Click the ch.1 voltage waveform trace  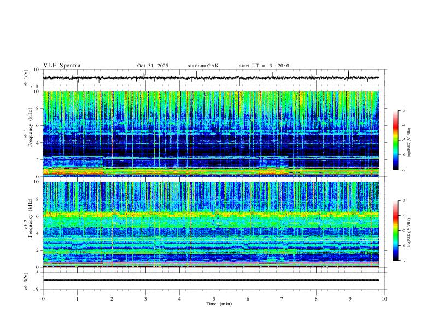(210, 78)
